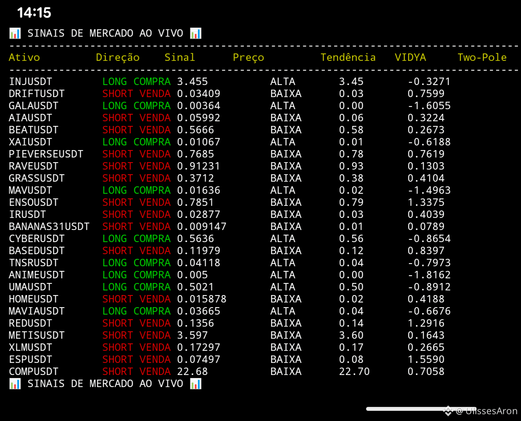Select the REDUSDT asset name

point(30,323)
